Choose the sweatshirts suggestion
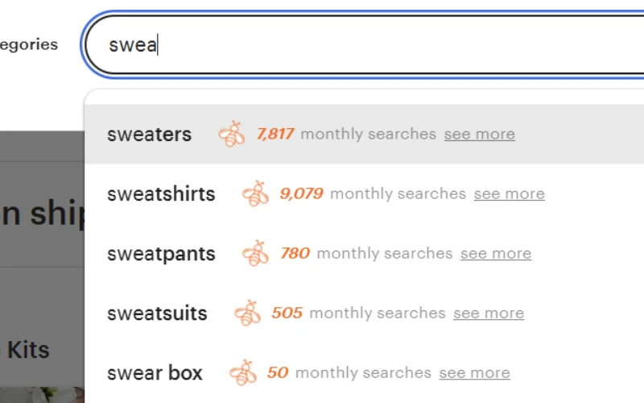Image resolution: width=644 pixels, height=403 pixels. 161,194
